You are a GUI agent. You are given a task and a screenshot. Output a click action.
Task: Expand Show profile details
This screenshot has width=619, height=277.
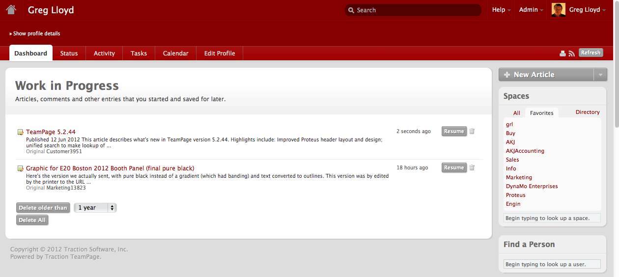[34, 33]
